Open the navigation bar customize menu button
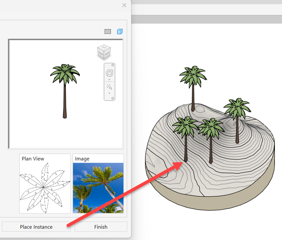This screenshot has height=240, width=282. pos(113,98)
